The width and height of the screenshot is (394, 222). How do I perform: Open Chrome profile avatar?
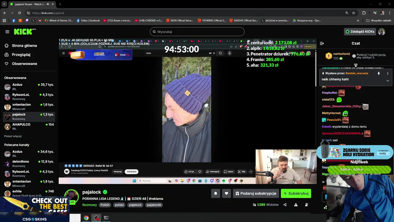[x=382, y=13]
